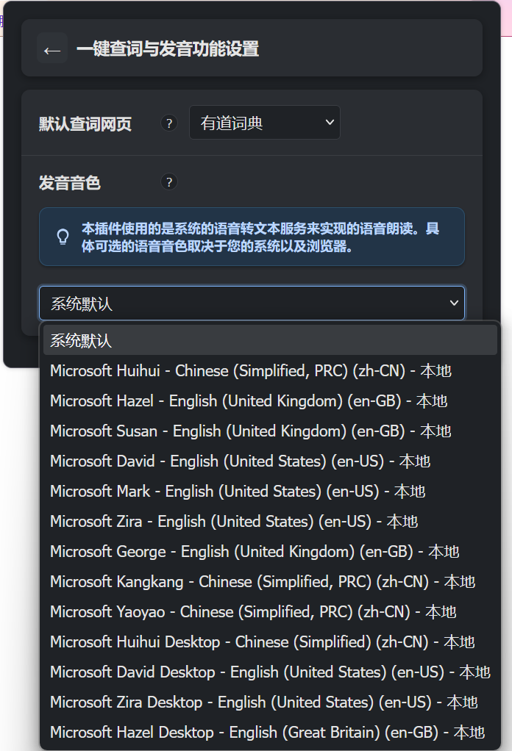Select the 系统默认 option in list
The width and height of the screenshot is (512, 751).
coord(270,340)
